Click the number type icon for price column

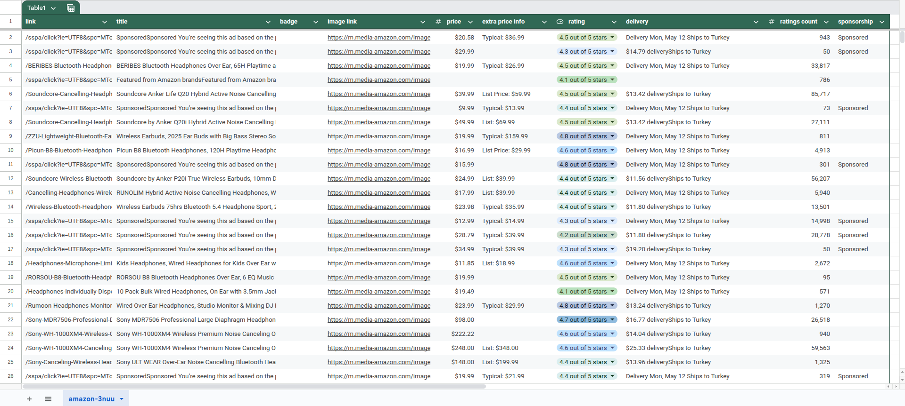(438, 22)
